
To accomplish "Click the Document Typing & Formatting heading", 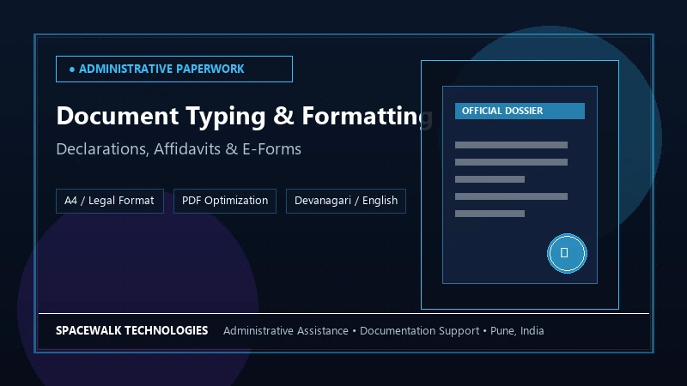I will (x=245, y=116).
